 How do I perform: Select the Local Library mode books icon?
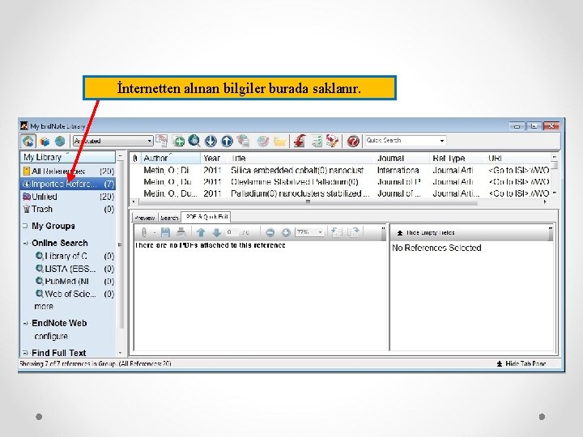click(x=45, y=141)
